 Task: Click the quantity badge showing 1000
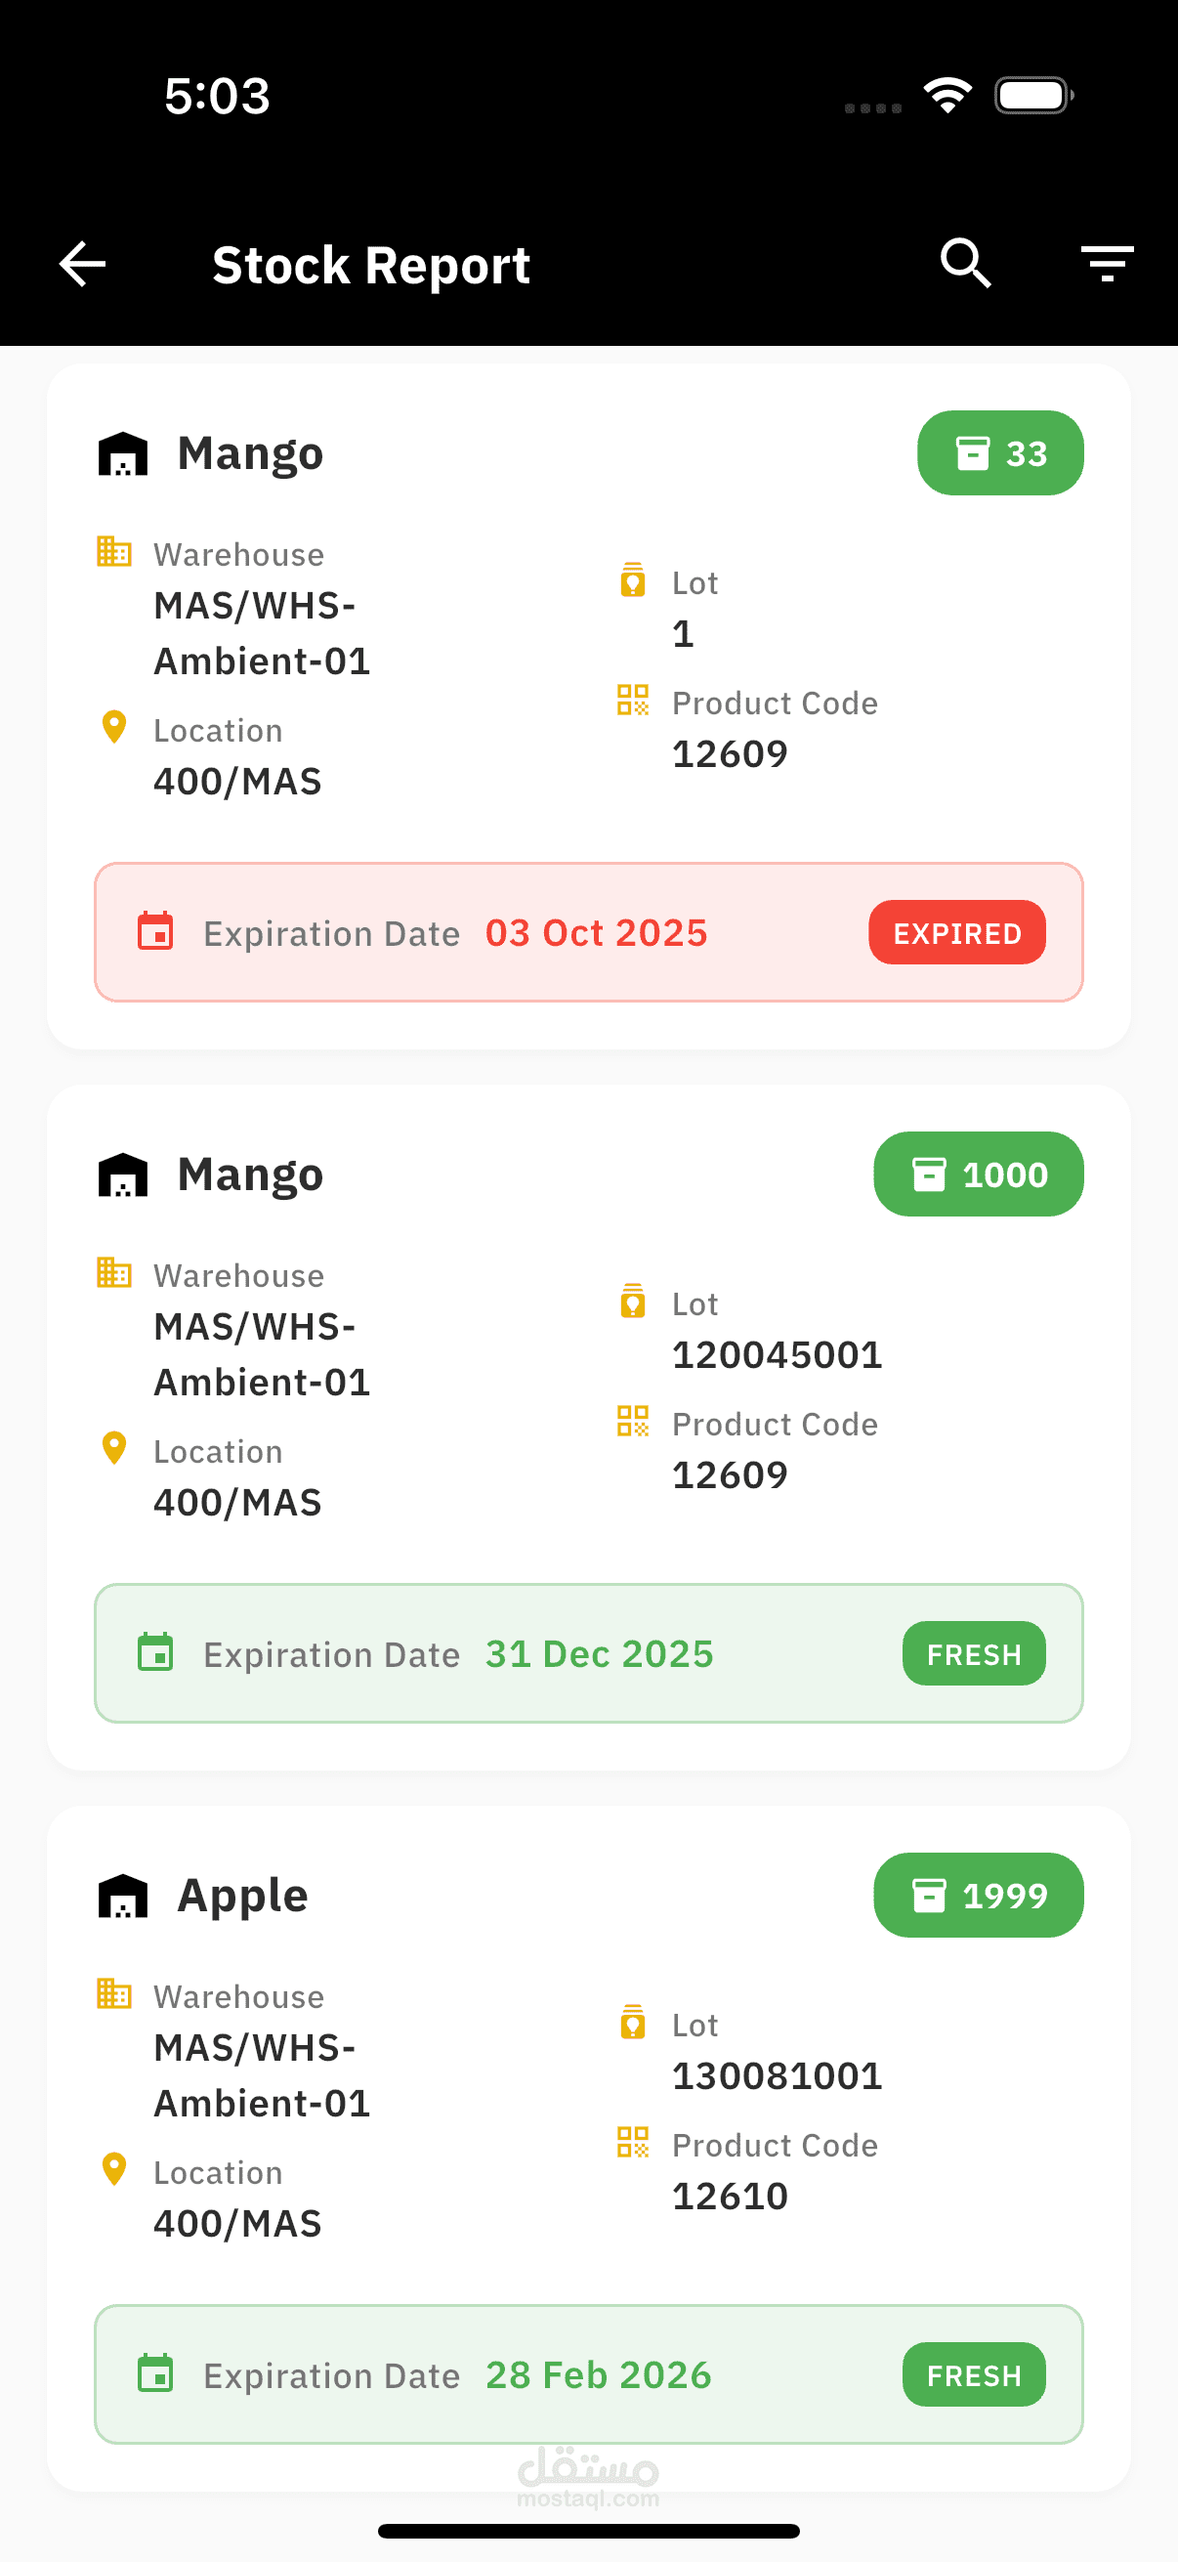click(978, 1174)
